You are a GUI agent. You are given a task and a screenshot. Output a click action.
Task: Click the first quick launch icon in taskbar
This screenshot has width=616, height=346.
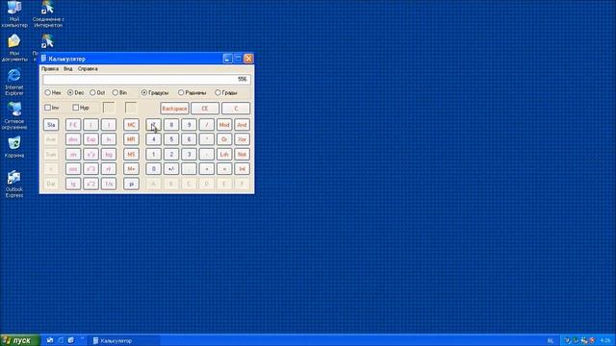tap(50, 340)
